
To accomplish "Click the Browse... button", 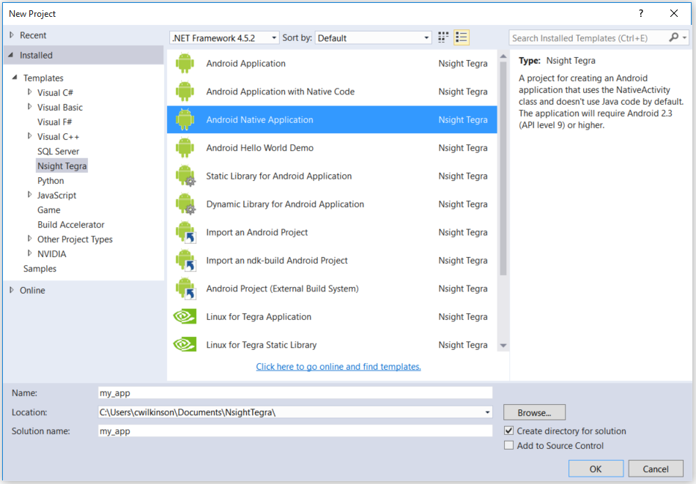I will click(x=534, y=412).
